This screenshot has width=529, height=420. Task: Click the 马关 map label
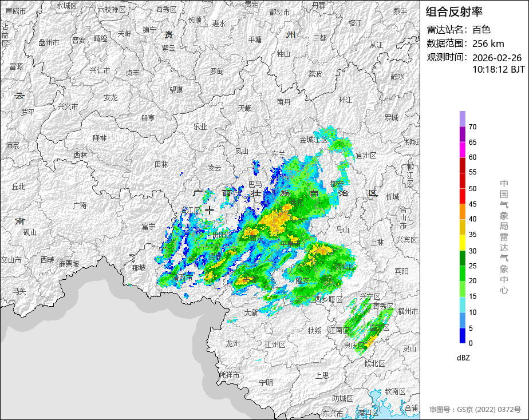(19, 291)
